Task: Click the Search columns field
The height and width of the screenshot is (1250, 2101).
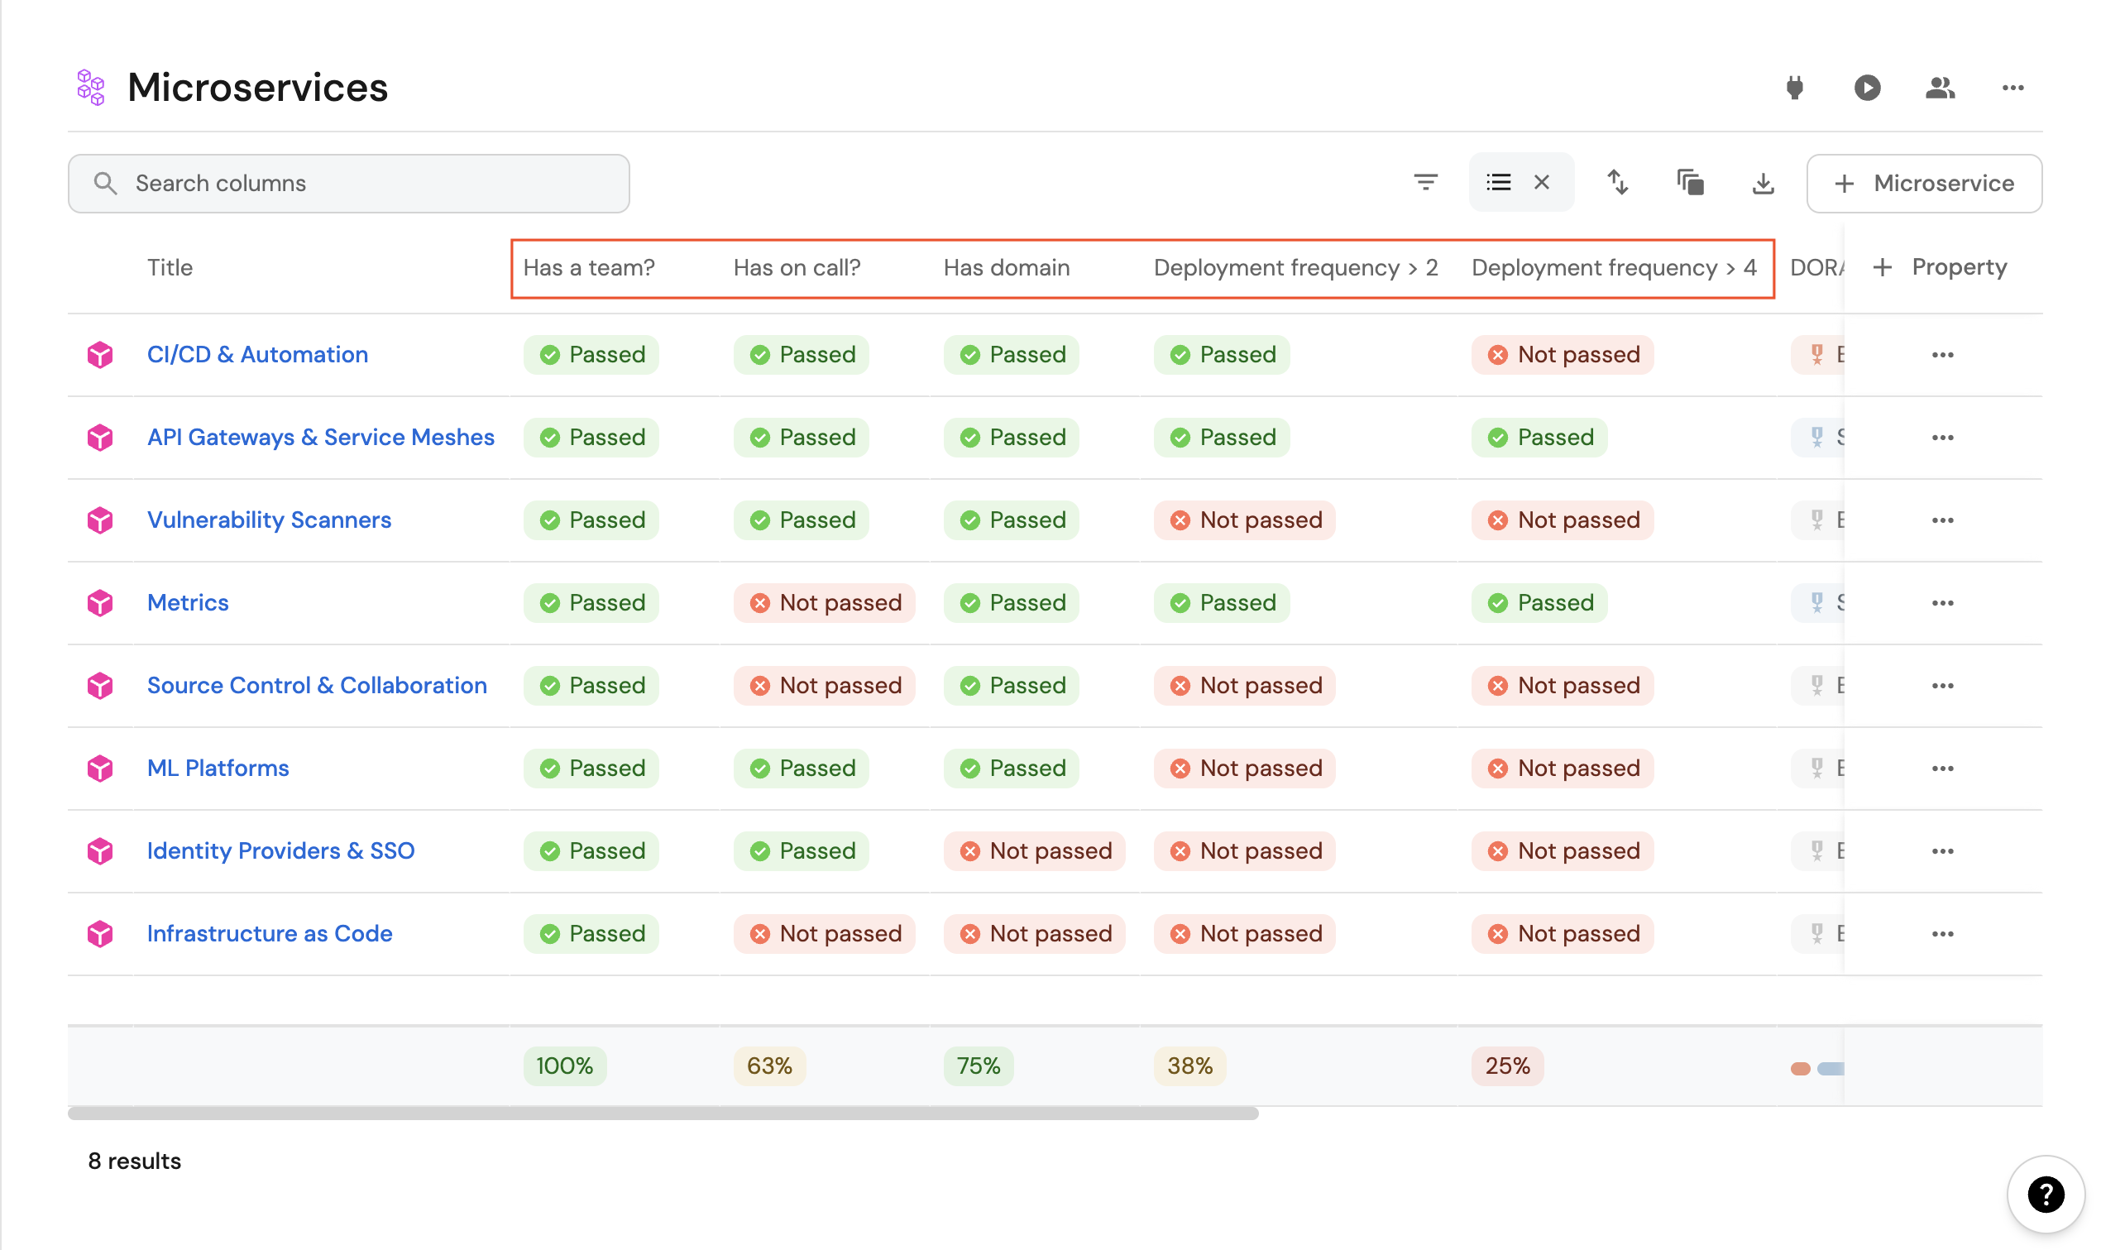Action: point(348,184)
